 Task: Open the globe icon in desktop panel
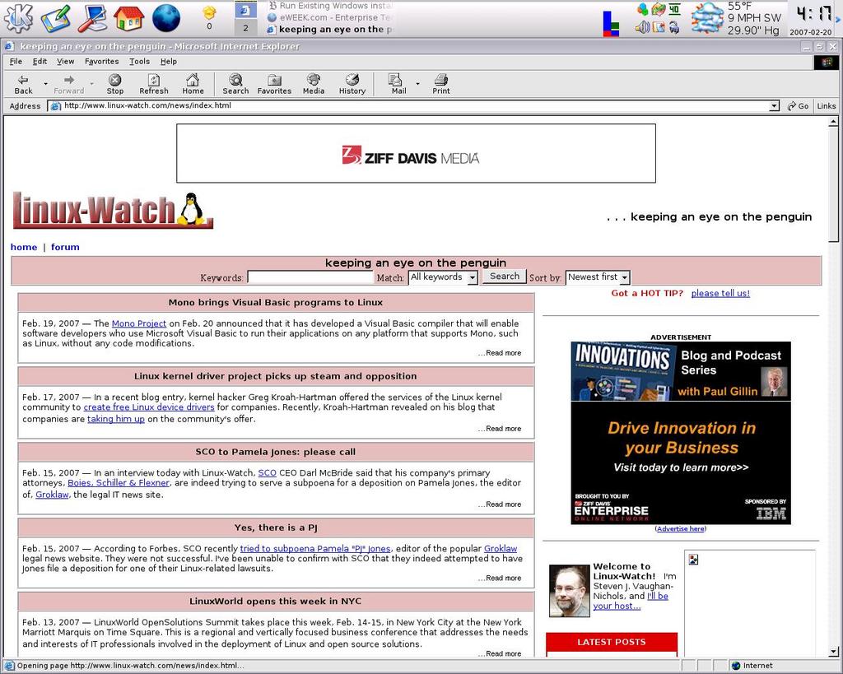tap(166, 18)
